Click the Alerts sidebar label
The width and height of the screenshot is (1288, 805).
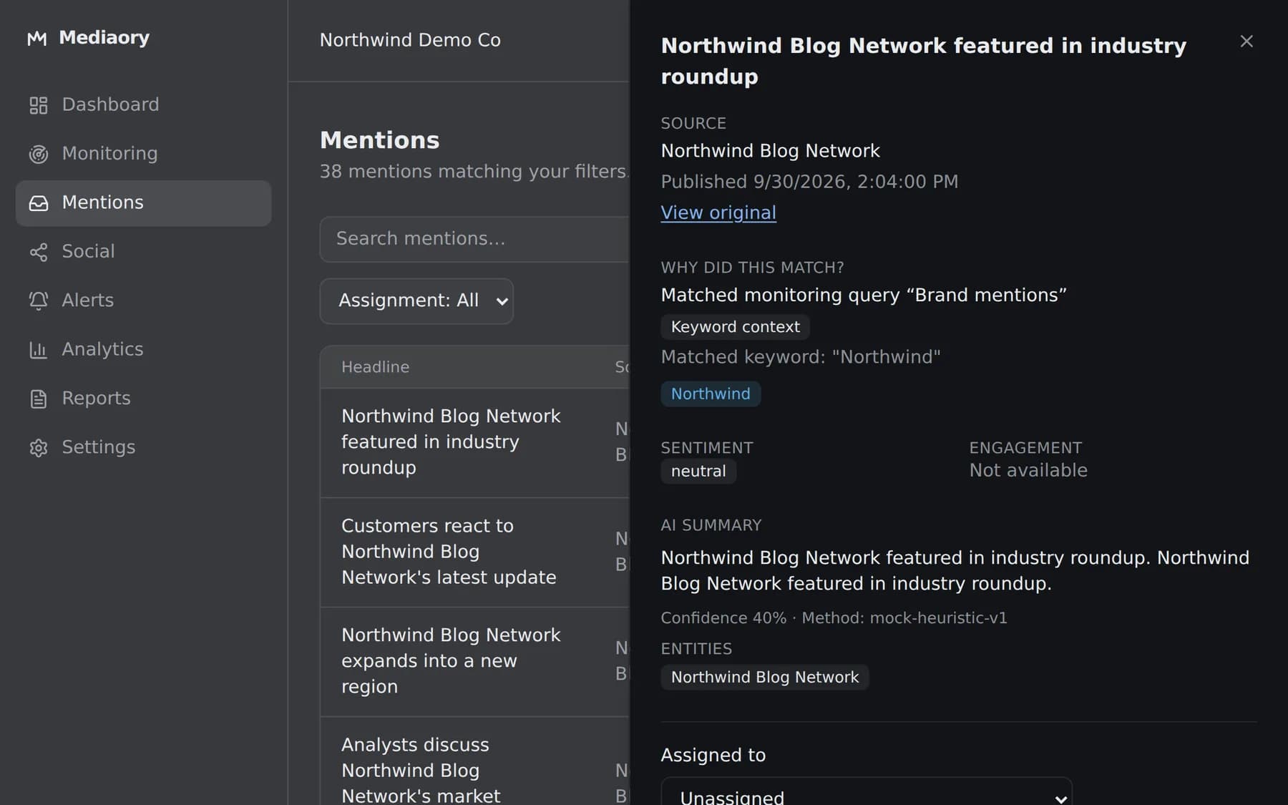[87, 301]
